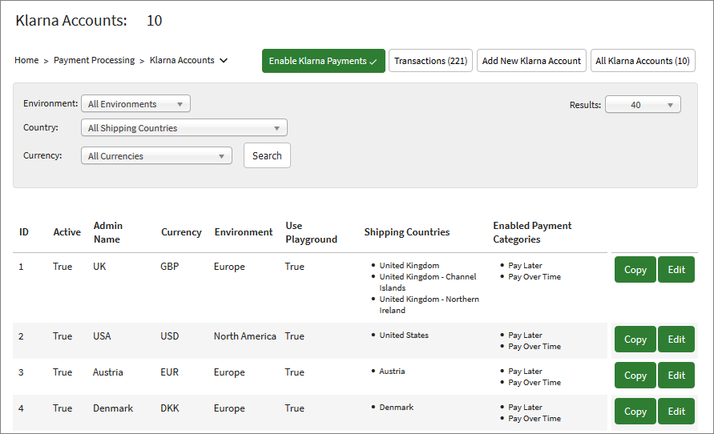This screenshot has height=434, width=714.
Task: Open the Country shipping countries dropdown
Action: coord(184,128)
